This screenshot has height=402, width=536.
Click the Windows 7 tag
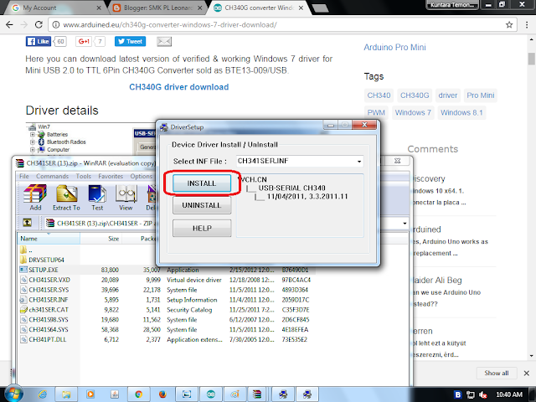point(413,112)
